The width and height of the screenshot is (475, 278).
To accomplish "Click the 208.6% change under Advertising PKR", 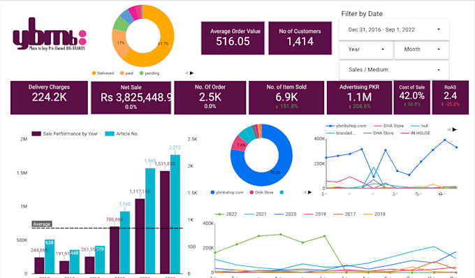I will pyautogui.click(x=359, y=106).
